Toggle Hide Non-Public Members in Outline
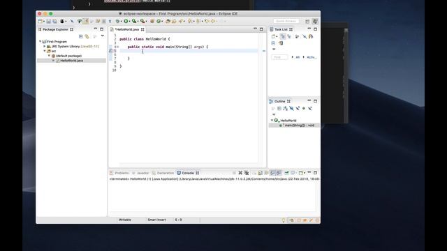 click(304, 109)
